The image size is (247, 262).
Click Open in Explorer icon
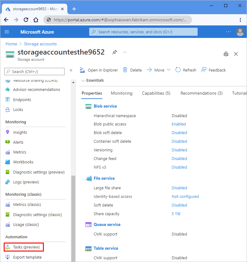pyautogui.click(x=82, y=70)
